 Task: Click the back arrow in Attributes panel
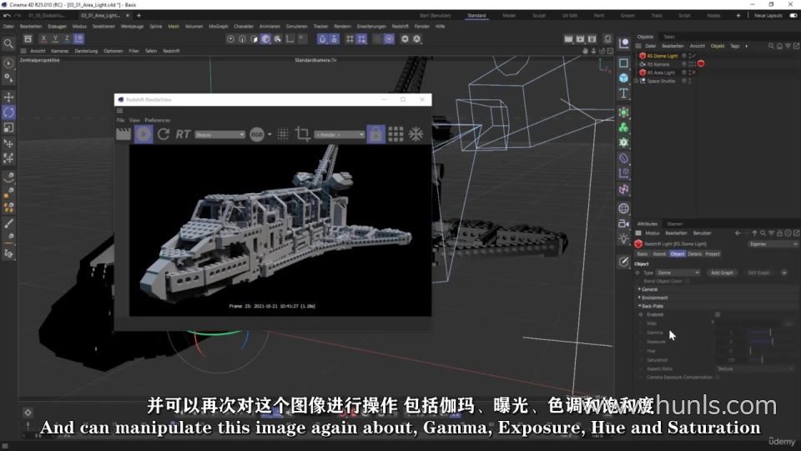738,233
